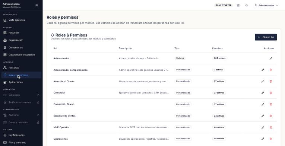Open locked Tarifario y contratos item
285x146 pixels.
click(x=21, y=102)
